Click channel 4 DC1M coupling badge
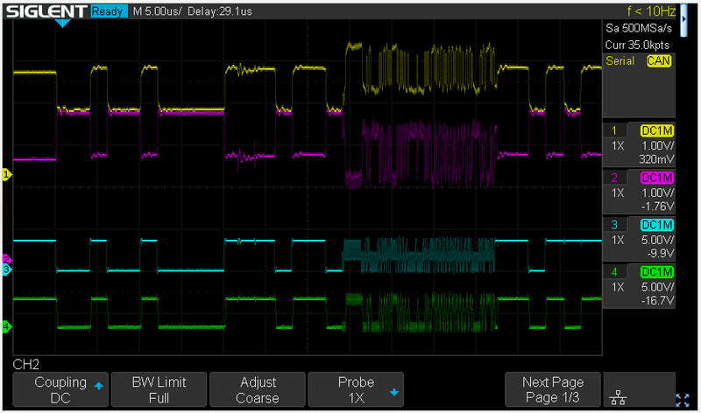Viewport: 701px width, 413px height. click(656, 271)
